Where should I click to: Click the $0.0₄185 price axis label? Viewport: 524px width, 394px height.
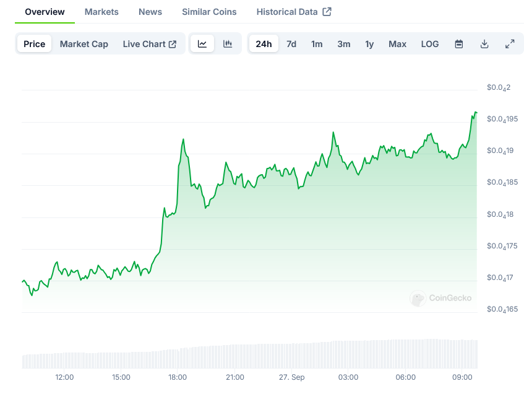click(502, 182)
